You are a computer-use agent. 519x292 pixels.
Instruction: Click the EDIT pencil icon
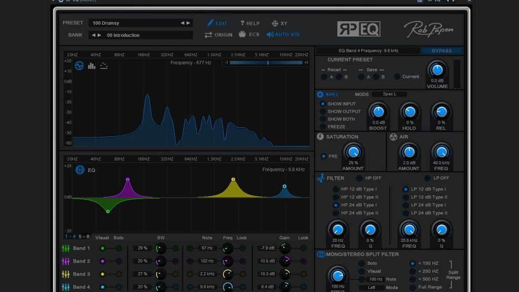point(210,23)
